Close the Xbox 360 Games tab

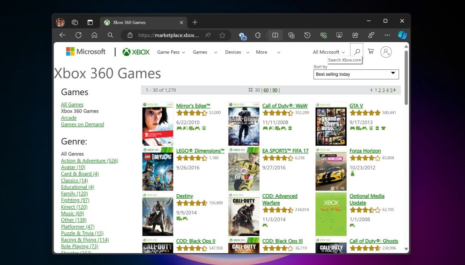coord(181,23)
